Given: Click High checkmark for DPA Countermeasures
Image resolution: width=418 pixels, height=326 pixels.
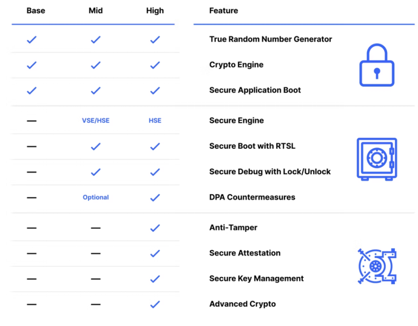Looking at the screenshot, I should (155, 197).
